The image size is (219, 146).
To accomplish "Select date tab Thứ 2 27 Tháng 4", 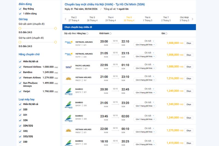I will point(74,19).
